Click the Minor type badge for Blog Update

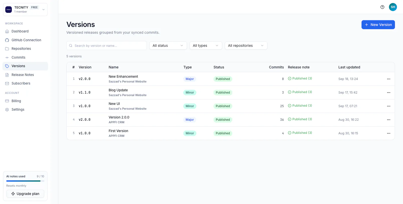coord(190,93)
